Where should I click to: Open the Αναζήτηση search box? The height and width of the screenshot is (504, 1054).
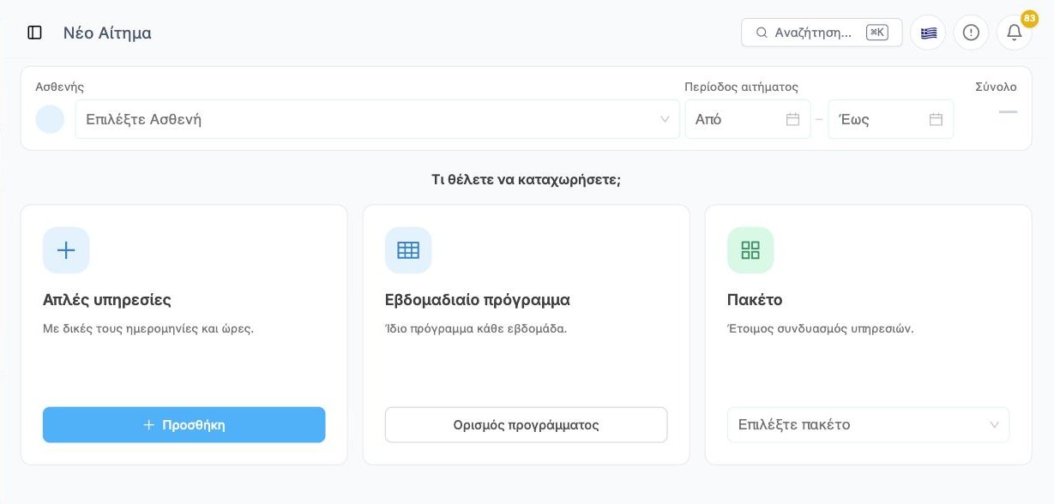[822, 33]
